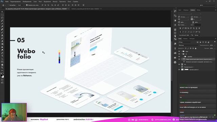The image size is (217, 122).
Task: Collapse the expanded 05 layer group
Action: coord(182,54)
